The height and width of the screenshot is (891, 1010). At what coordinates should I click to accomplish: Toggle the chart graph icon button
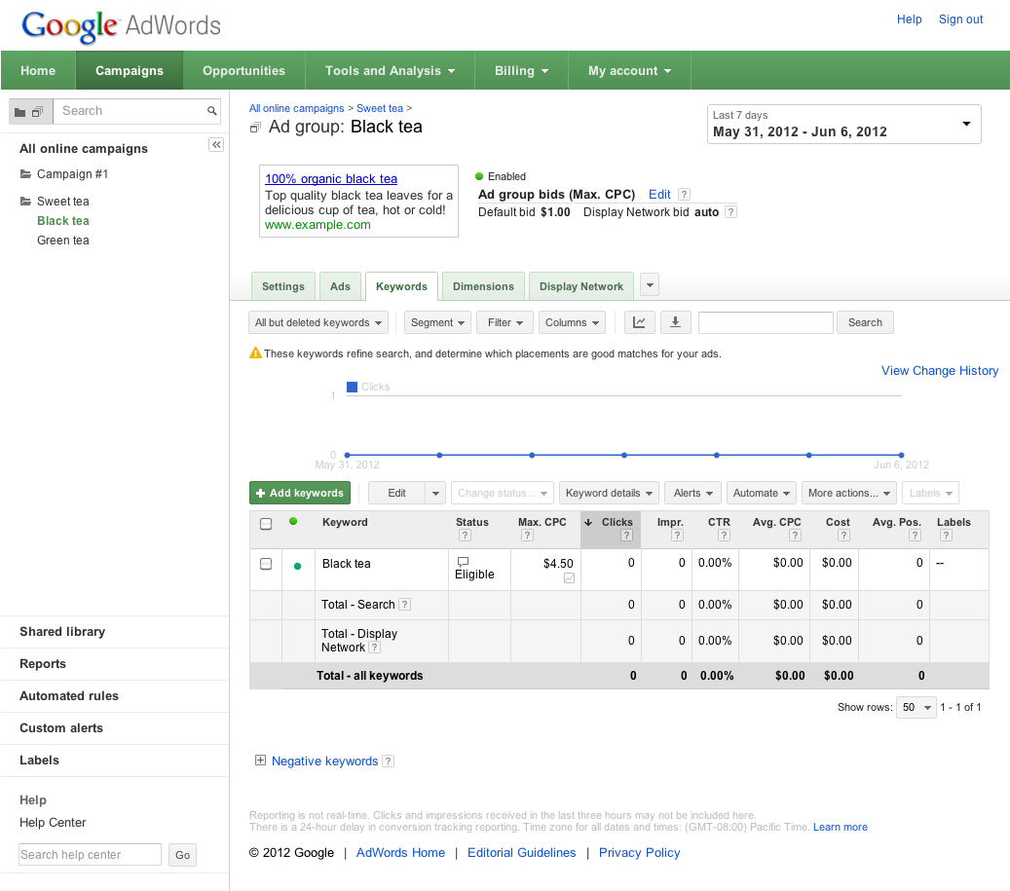pyautogui.click(x=640, y=322)
